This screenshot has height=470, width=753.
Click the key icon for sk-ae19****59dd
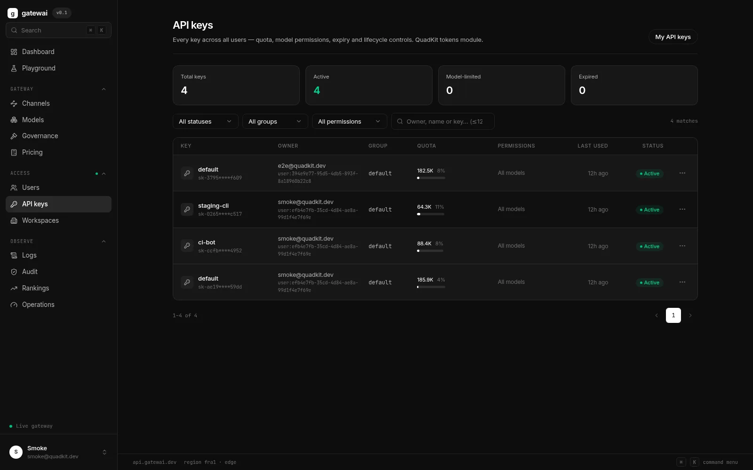[187, 282]
